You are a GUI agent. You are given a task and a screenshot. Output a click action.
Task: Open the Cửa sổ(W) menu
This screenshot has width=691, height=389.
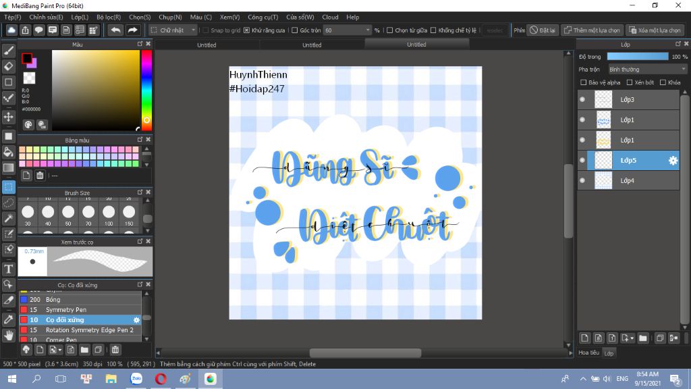pyautogui.click(x=300, y=17)
